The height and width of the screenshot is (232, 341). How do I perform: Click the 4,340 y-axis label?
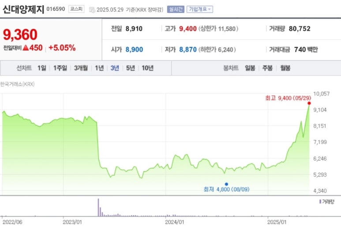(x=320, y=191)
